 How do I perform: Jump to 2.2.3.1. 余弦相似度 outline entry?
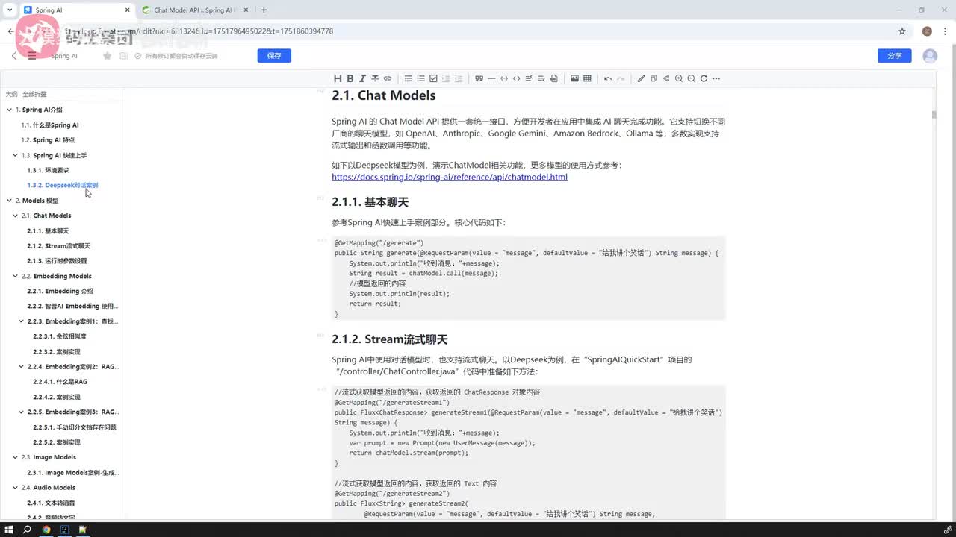pos(60,336)
